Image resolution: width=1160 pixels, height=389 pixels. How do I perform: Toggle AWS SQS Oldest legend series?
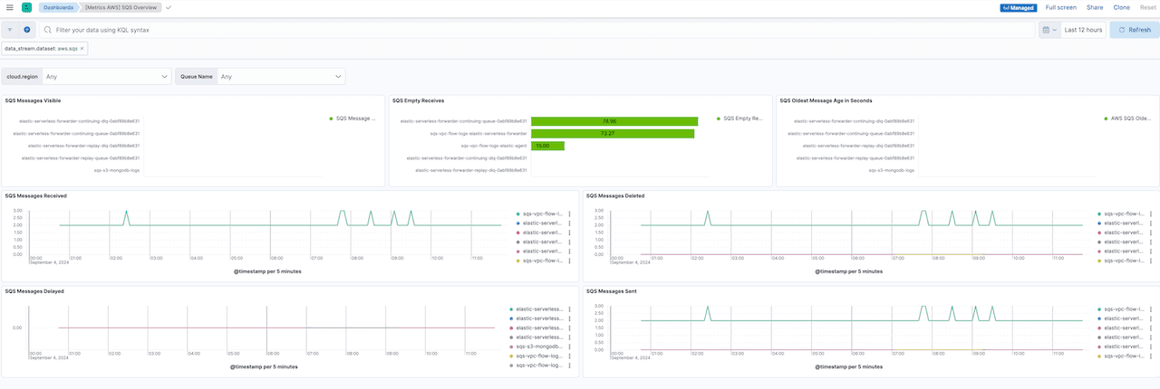point(1129,118)
